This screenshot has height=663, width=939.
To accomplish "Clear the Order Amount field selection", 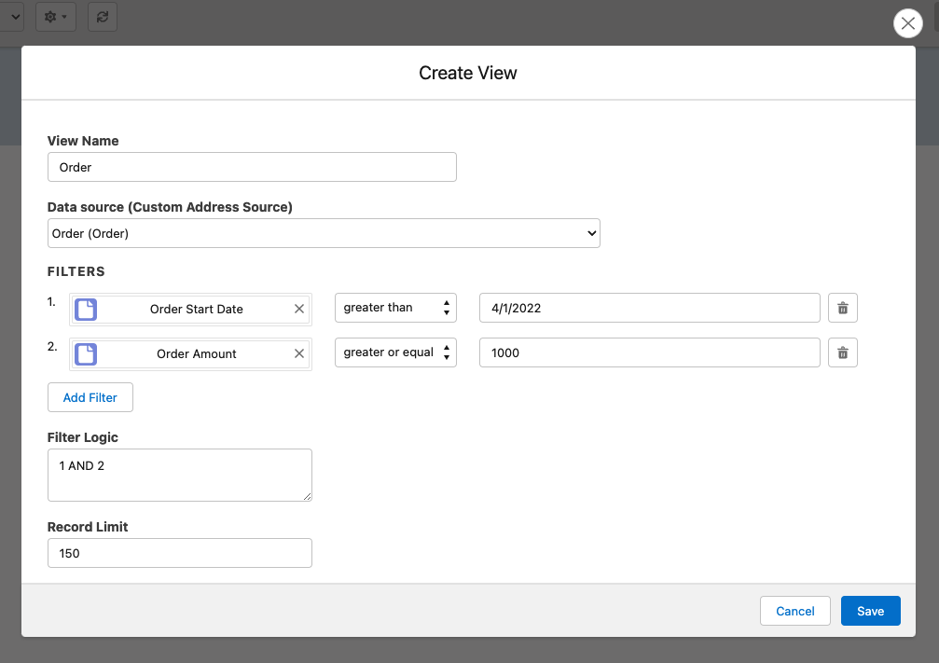I will 299,353.
